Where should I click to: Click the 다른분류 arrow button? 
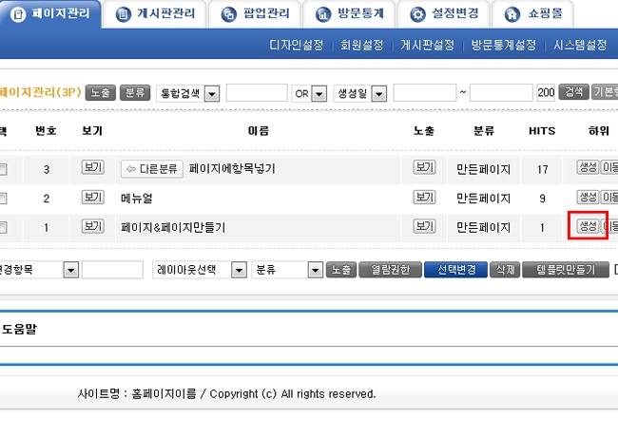152,169
